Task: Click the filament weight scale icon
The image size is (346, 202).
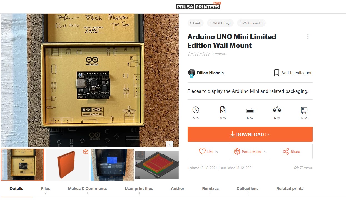Action: point(277,110)
